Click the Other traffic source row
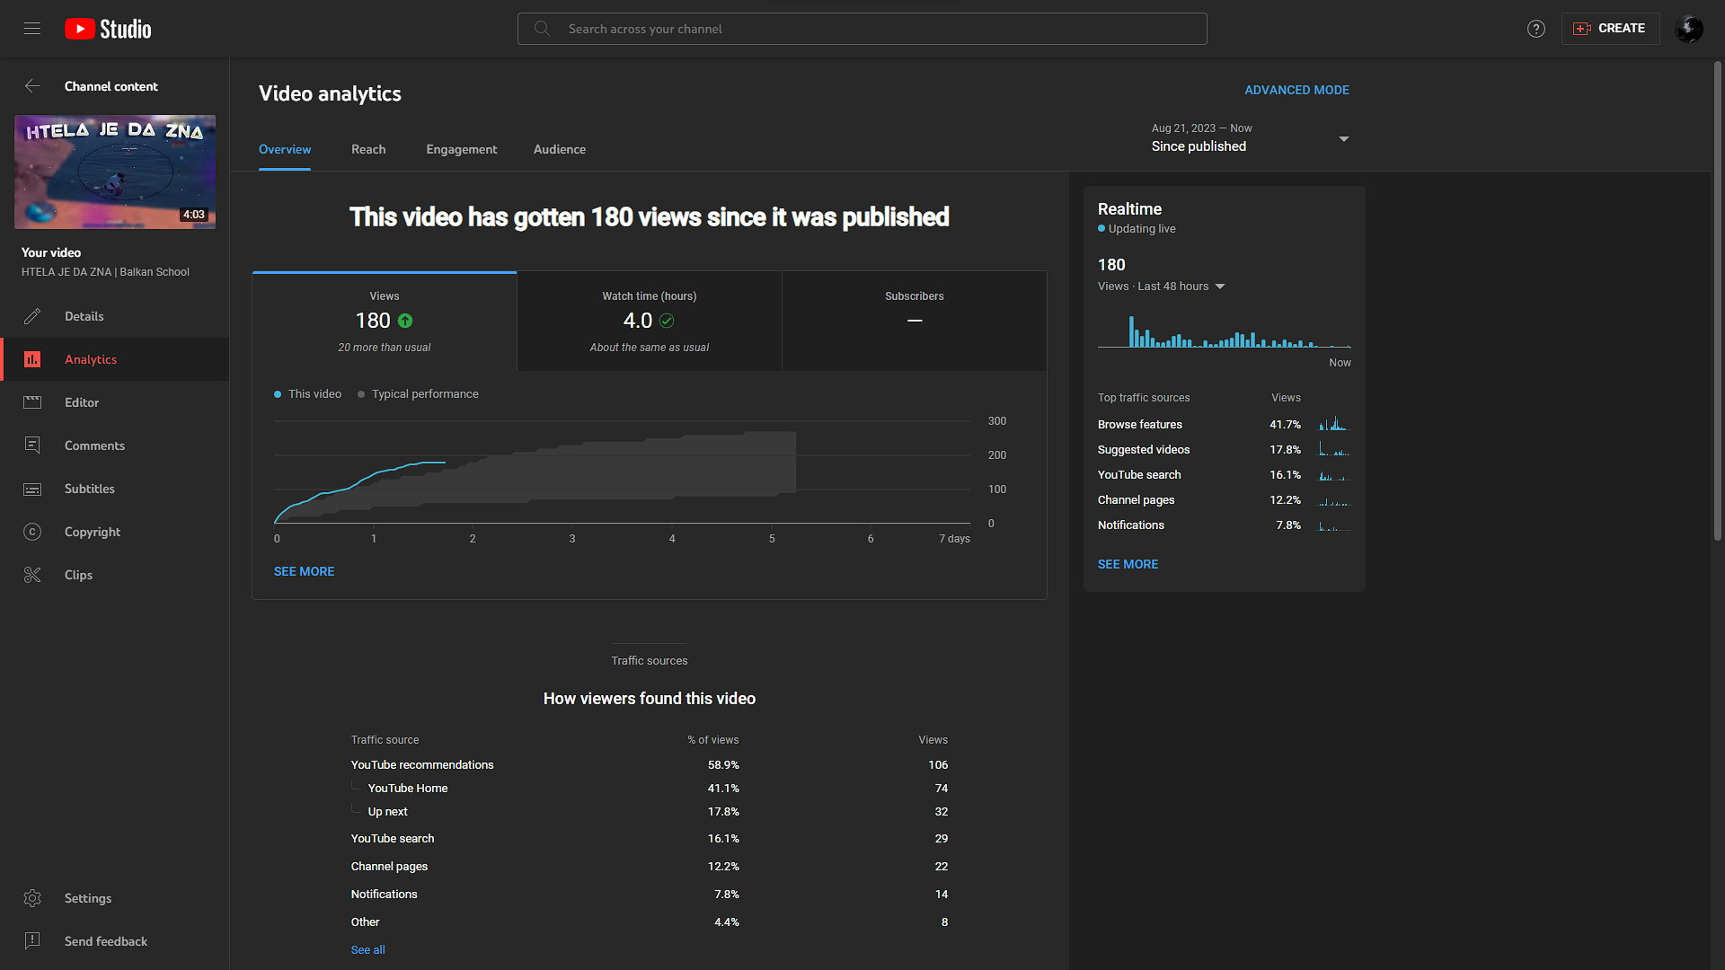 click(650, 921)
